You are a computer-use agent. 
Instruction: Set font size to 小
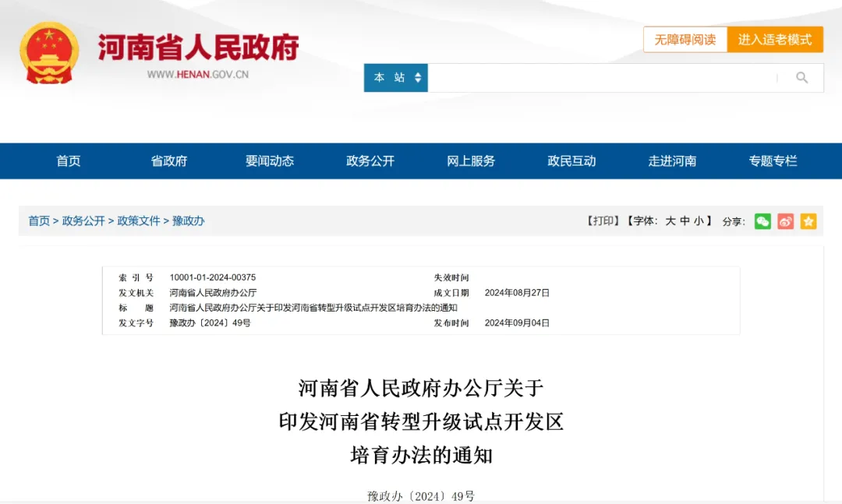point(699,221)
